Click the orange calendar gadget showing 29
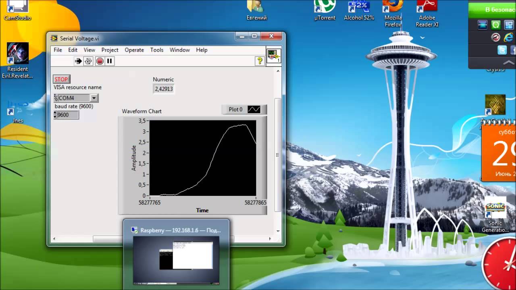 pyautogui.click(x=499, y=153)
